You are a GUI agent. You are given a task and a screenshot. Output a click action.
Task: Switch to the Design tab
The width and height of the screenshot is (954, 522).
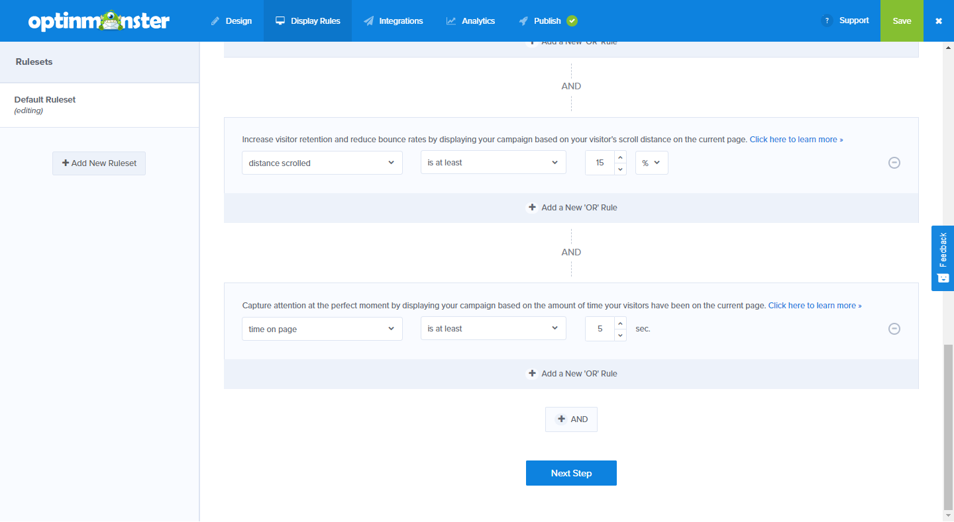(x=231, y=21)
